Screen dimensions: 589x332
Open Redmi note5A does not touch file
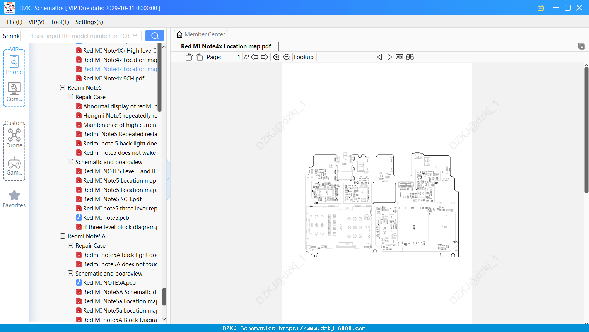tap(116, 264)
